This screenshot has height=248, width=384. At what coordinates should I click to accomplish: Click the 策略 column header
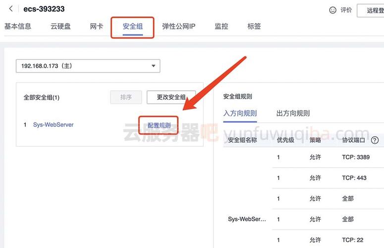point(315,140)
